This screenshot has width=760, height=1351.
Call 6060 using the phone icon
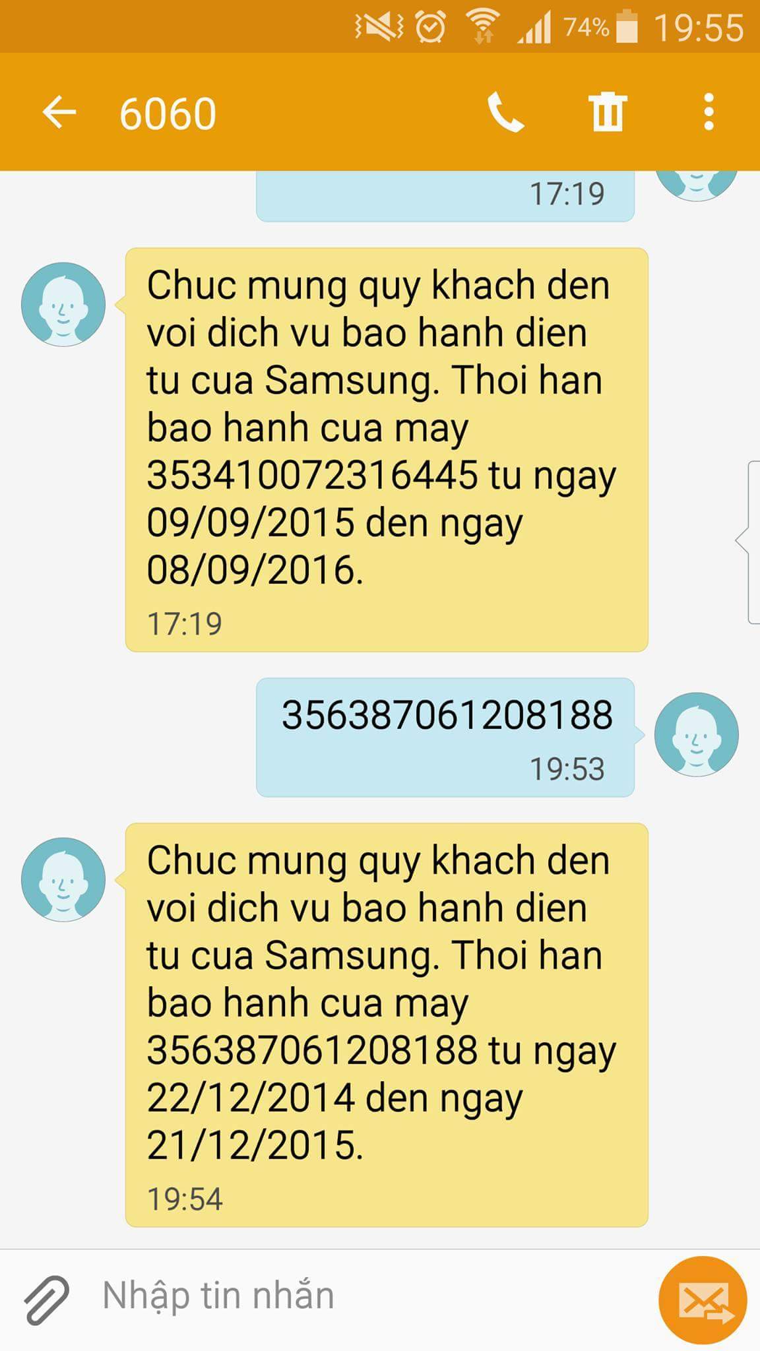pos(505,112)
